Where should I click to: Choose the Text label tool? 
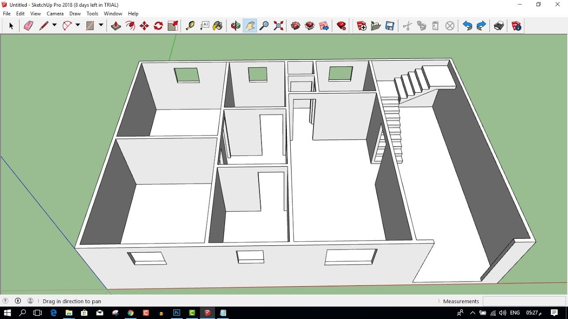[x=205, y=26]
